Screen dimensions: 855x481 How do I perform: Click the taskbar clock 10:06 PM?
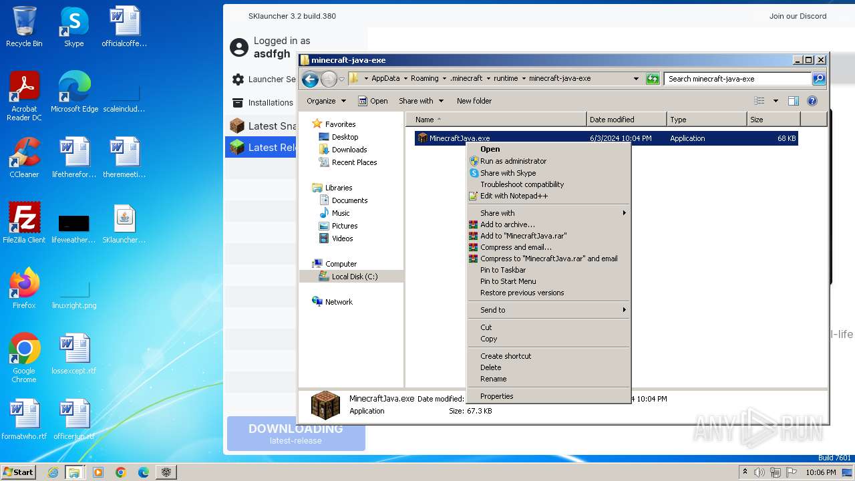pos(821,472)
